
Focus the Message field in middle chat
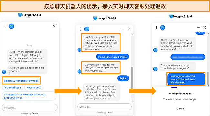click(104, 107)
